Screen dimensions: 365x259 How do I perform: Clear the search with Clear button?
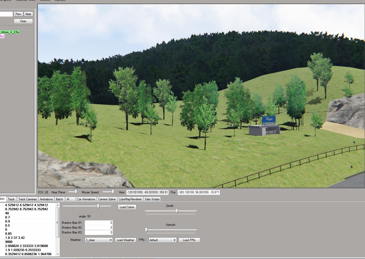23,21
